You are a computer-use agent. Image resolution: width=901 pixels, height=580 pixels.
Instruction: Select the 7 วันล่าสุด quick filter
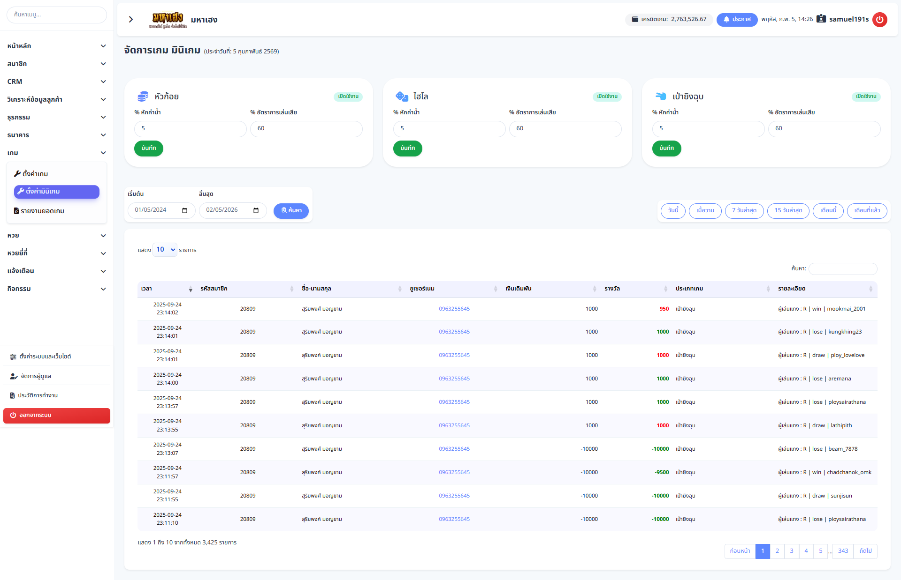(x=744, y=211)
